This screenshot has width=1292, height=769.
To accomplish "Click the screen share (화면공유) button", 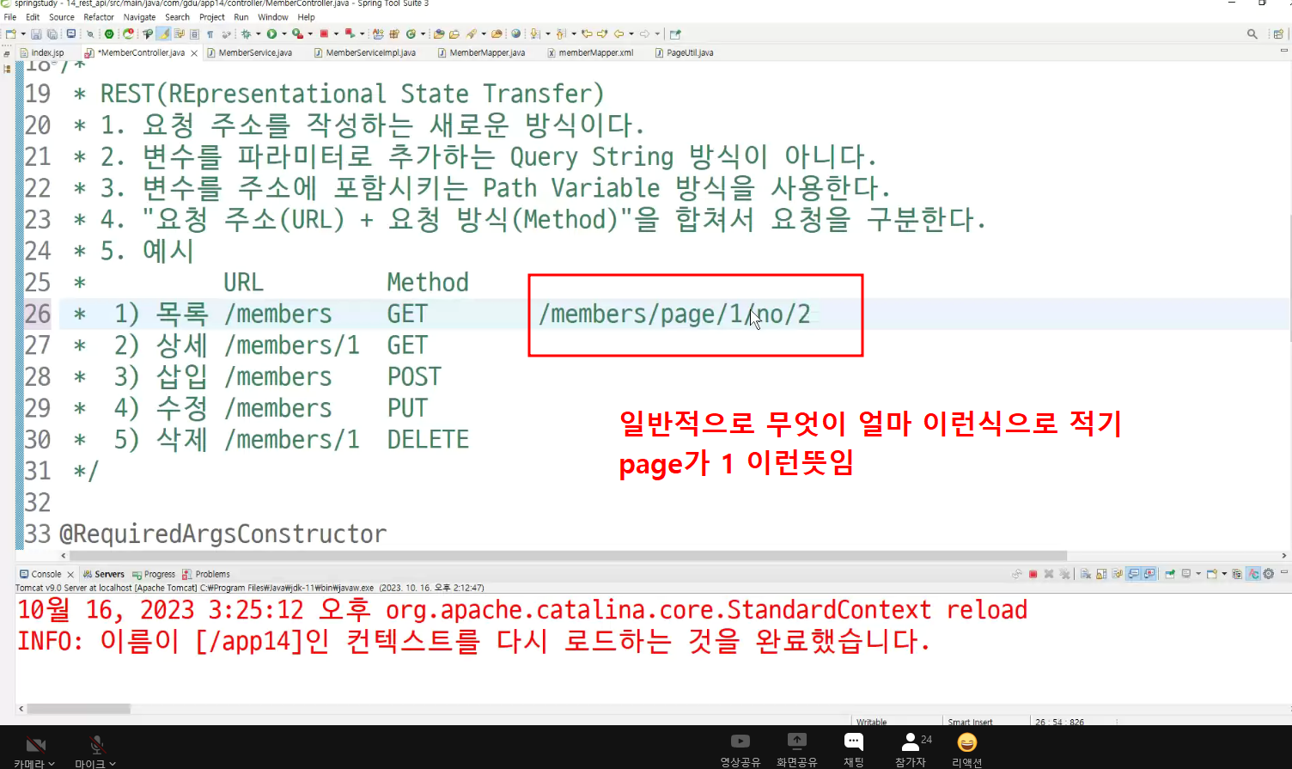I will point(797,748).
